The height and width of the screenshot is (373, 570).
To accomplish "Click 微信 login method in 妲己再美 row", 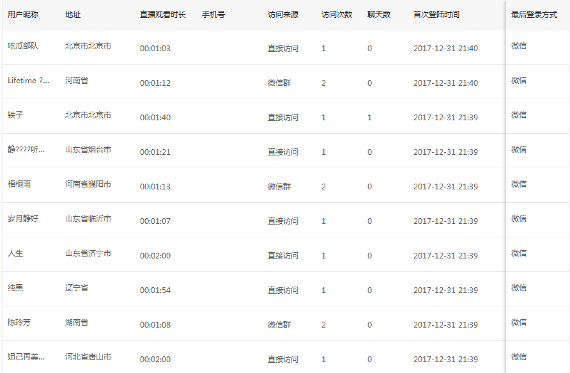I will pos(519,357).
